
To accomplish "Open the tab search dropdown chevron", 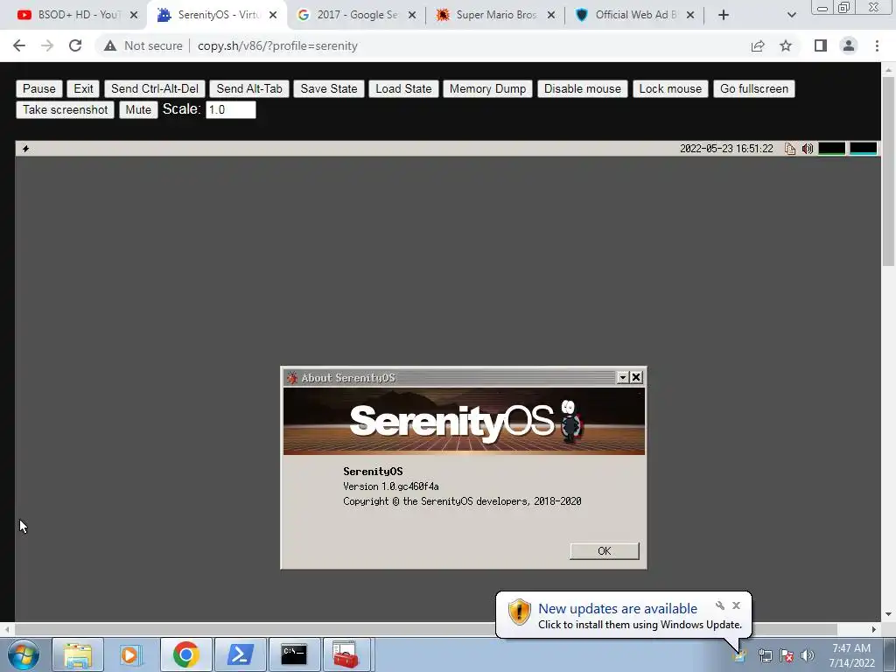I will (x=791, y=15).
